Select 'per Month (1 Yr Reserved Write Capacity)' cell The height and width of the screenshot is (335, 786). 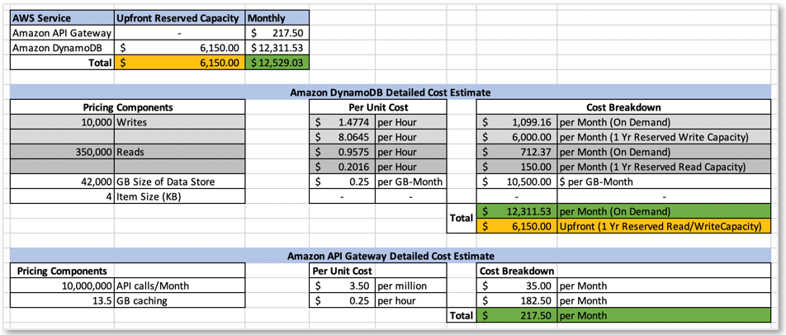click(x=663, y=137)
